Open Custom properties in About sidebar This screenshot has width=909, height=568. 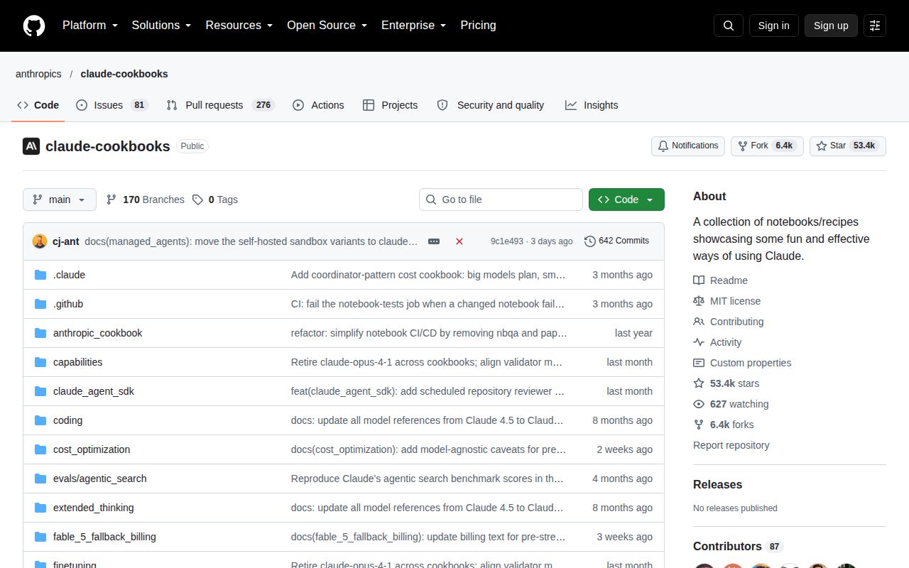pos(742,363)
